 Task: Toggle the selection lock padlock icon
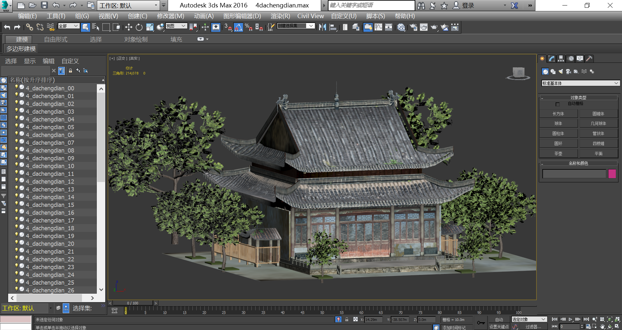coord(347,320)
